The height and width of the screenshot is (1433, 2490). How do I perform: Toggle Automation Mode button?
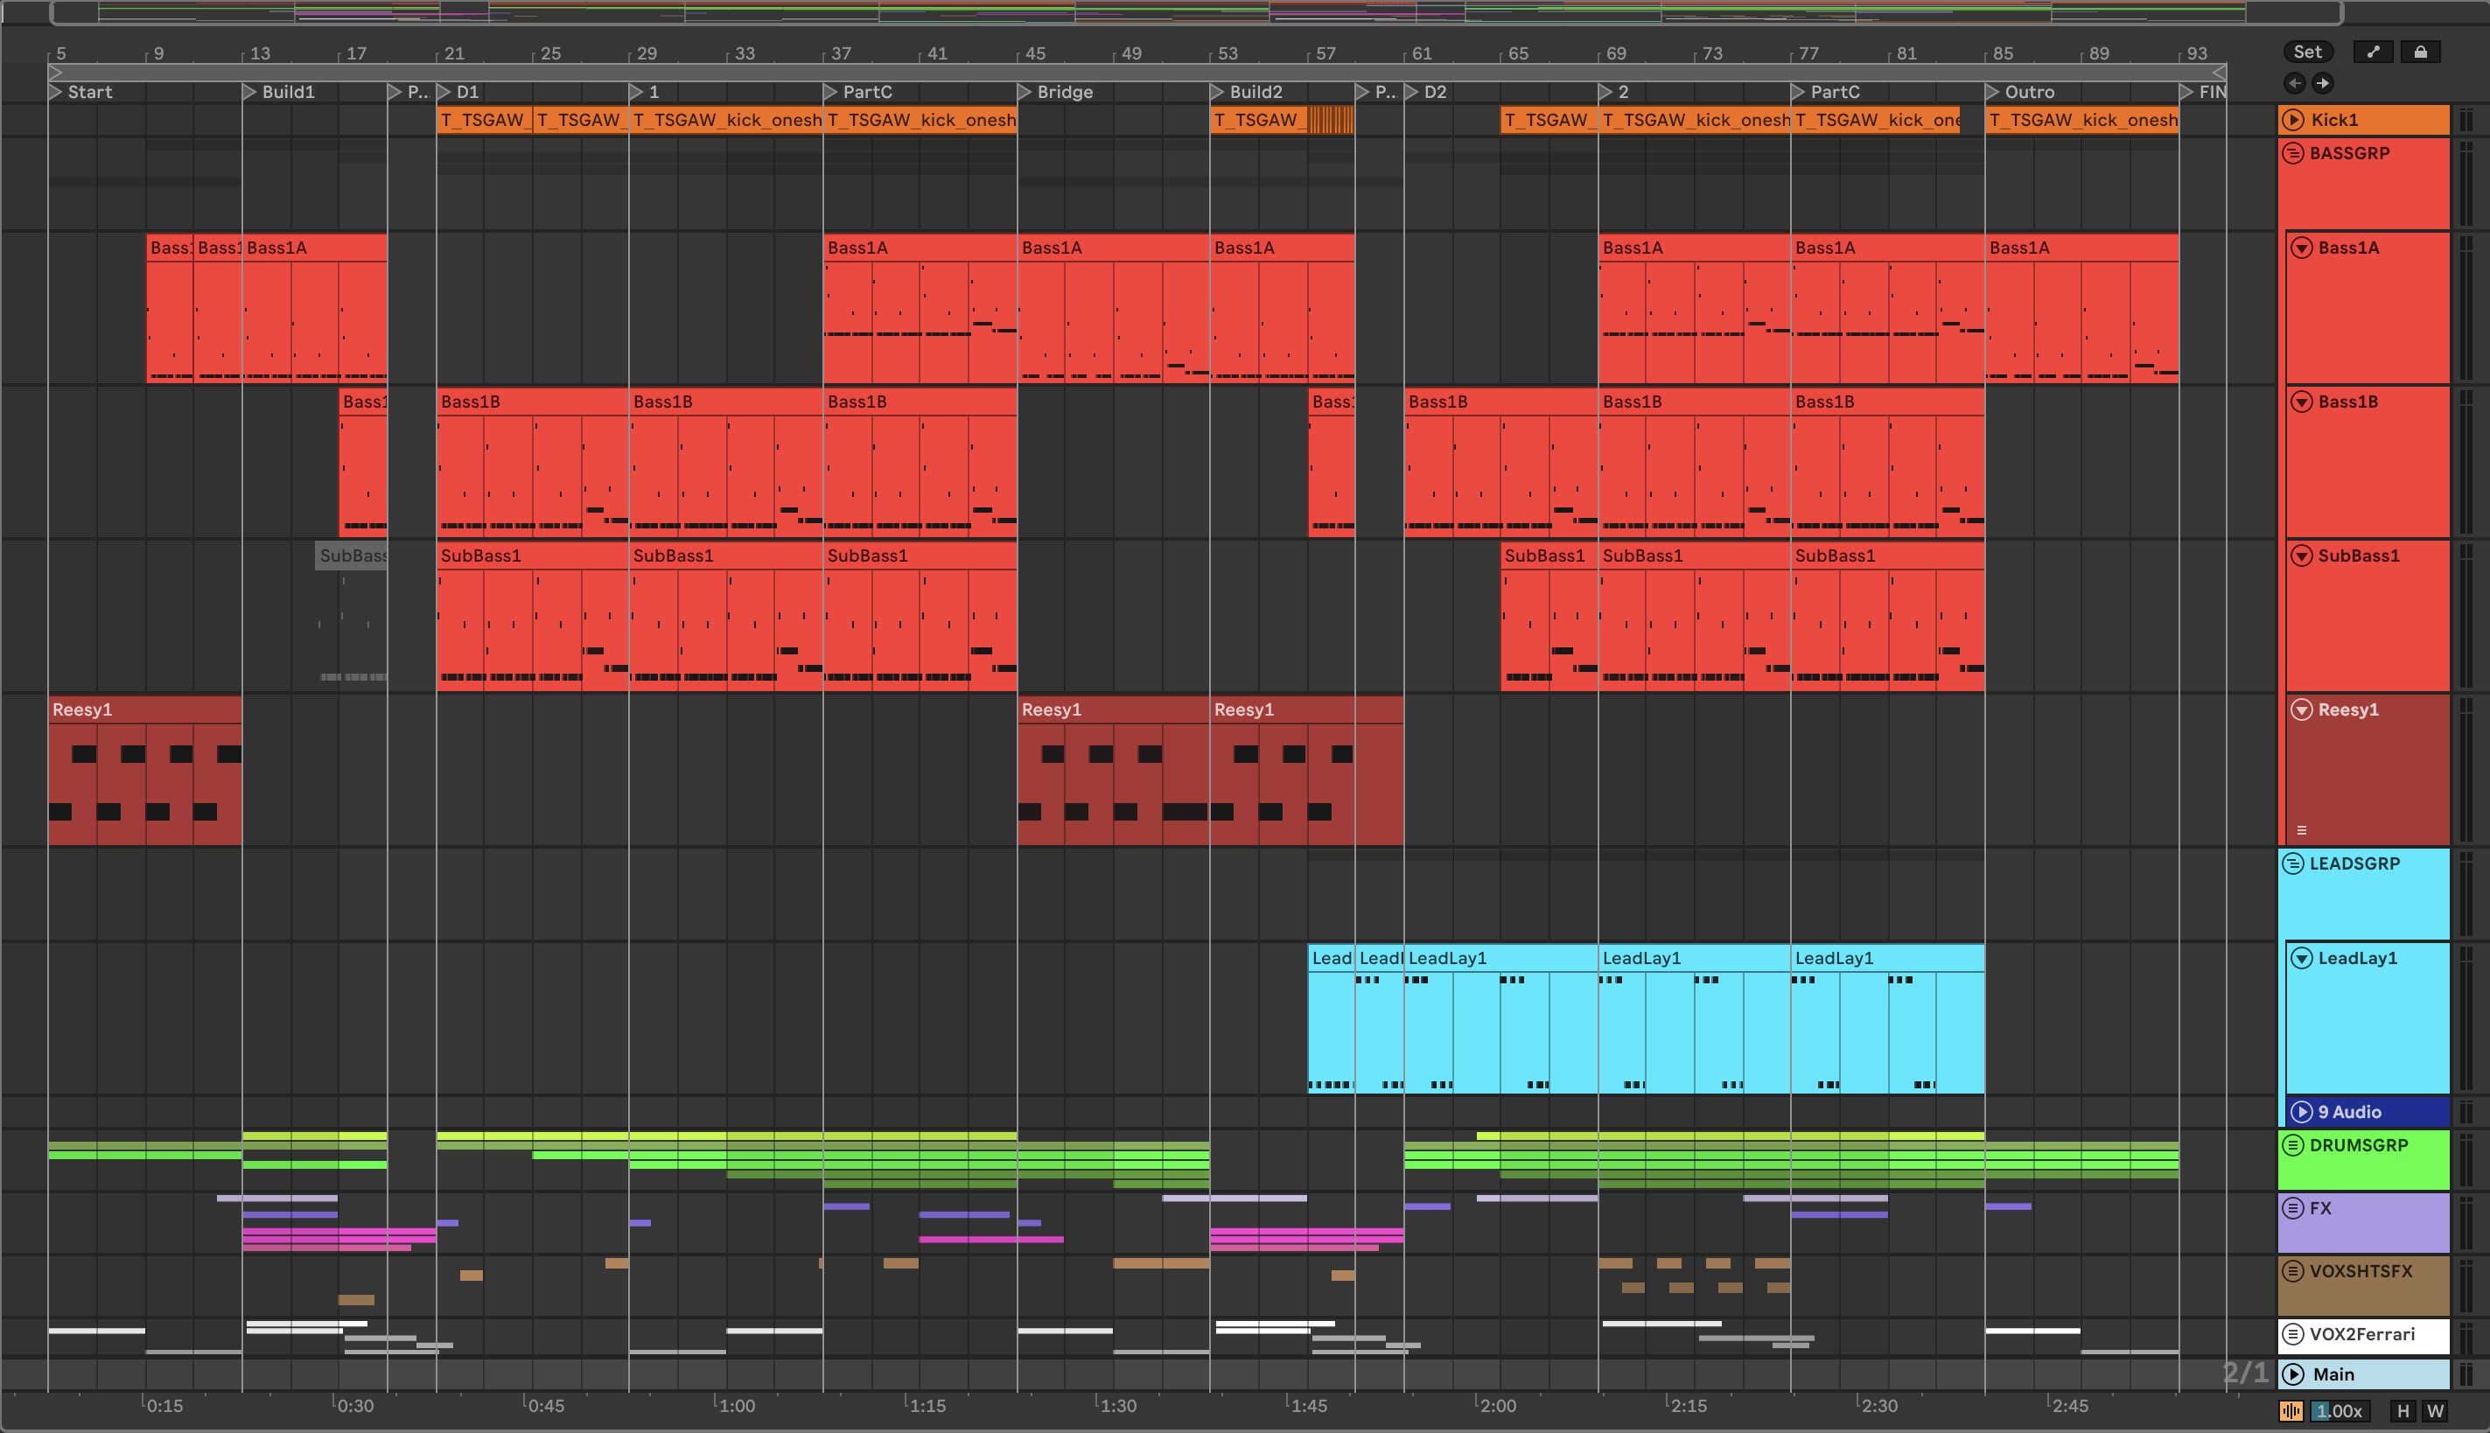coord(2372,52)
